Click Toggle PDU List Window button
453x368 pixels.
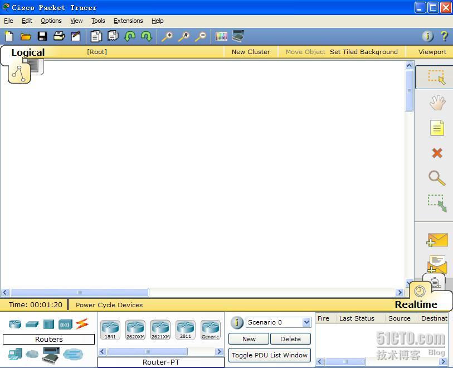click(x=269, y=355)
